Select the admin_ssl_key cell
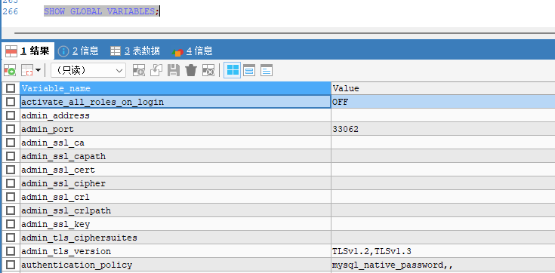 click(x=175, y=224)
